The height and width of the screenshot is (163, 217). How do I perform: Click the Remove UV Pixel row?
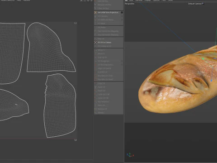[x=108, y=5]
